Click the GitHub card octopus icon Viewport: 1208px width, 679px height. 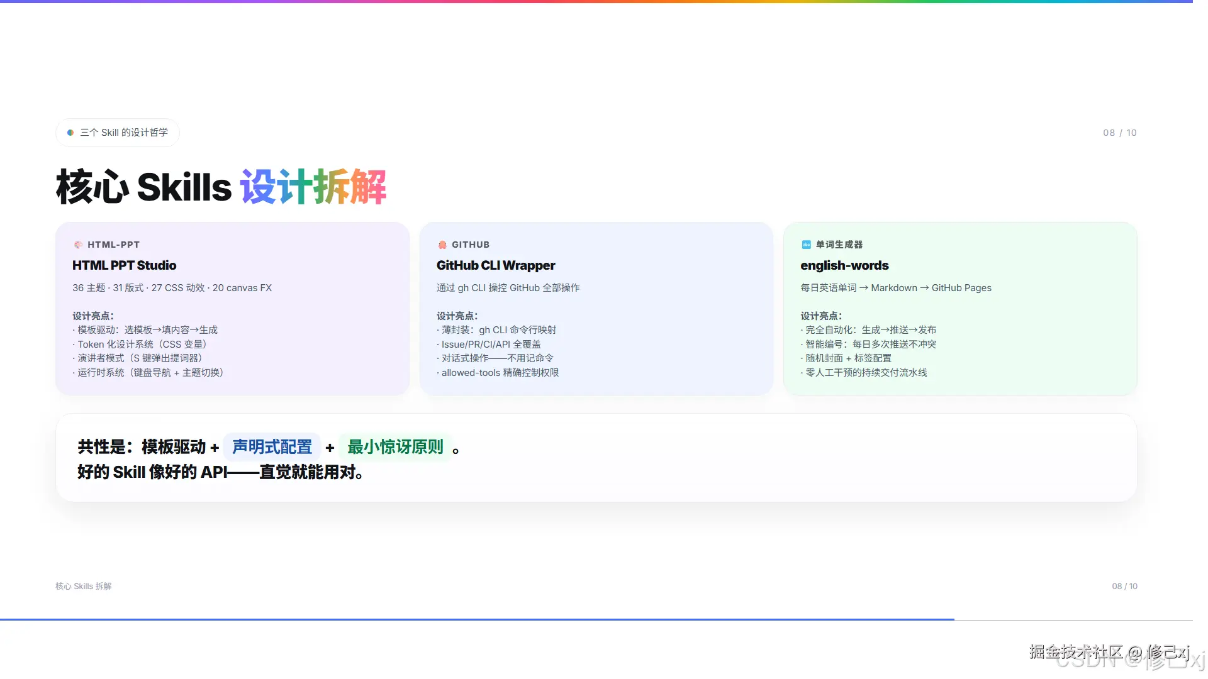pyautogui.click(x=442, y=245)
